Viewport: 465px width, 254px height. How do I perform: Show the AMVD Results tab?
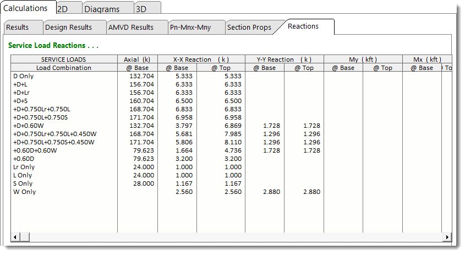(x=131, y=27)
